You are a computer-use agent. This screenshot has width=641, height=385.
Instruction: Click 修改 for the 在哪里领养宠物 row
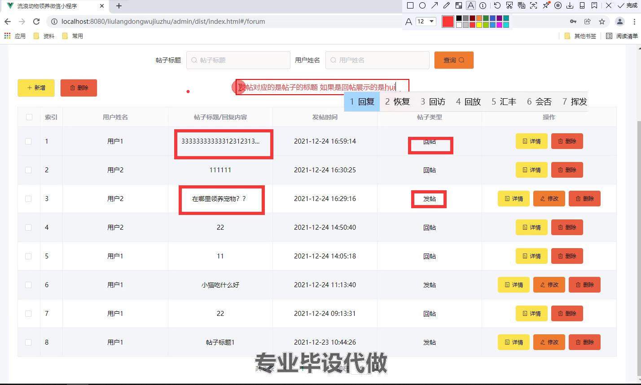click(x=549, y=199)
